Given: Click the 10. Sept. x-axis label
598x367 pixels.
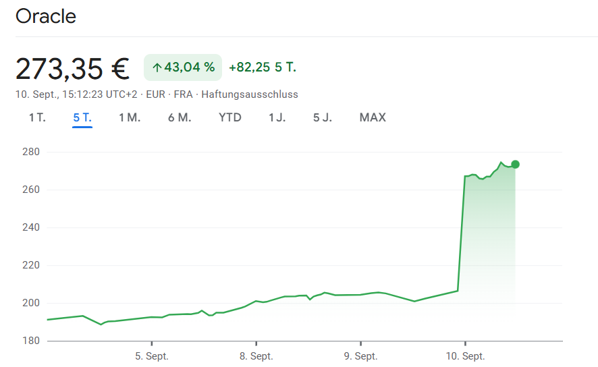Looking at the screenshot, I should coord(465,356).
